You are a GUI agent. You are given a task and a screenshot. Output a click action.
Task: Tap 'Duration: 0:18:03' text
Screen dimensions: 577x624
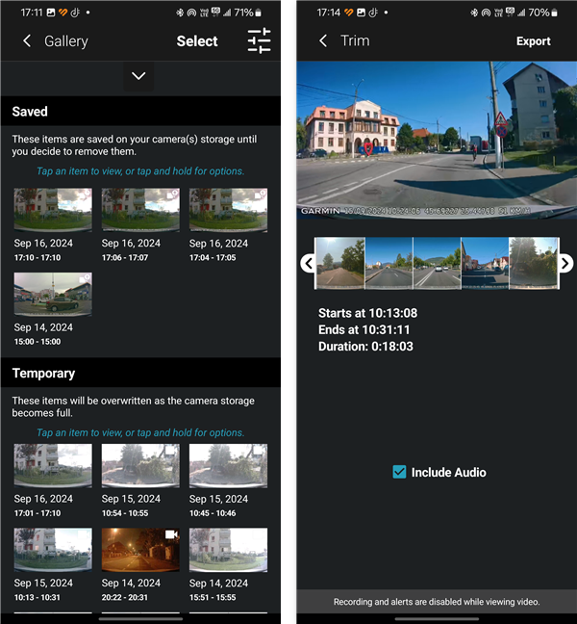[365, 347]
